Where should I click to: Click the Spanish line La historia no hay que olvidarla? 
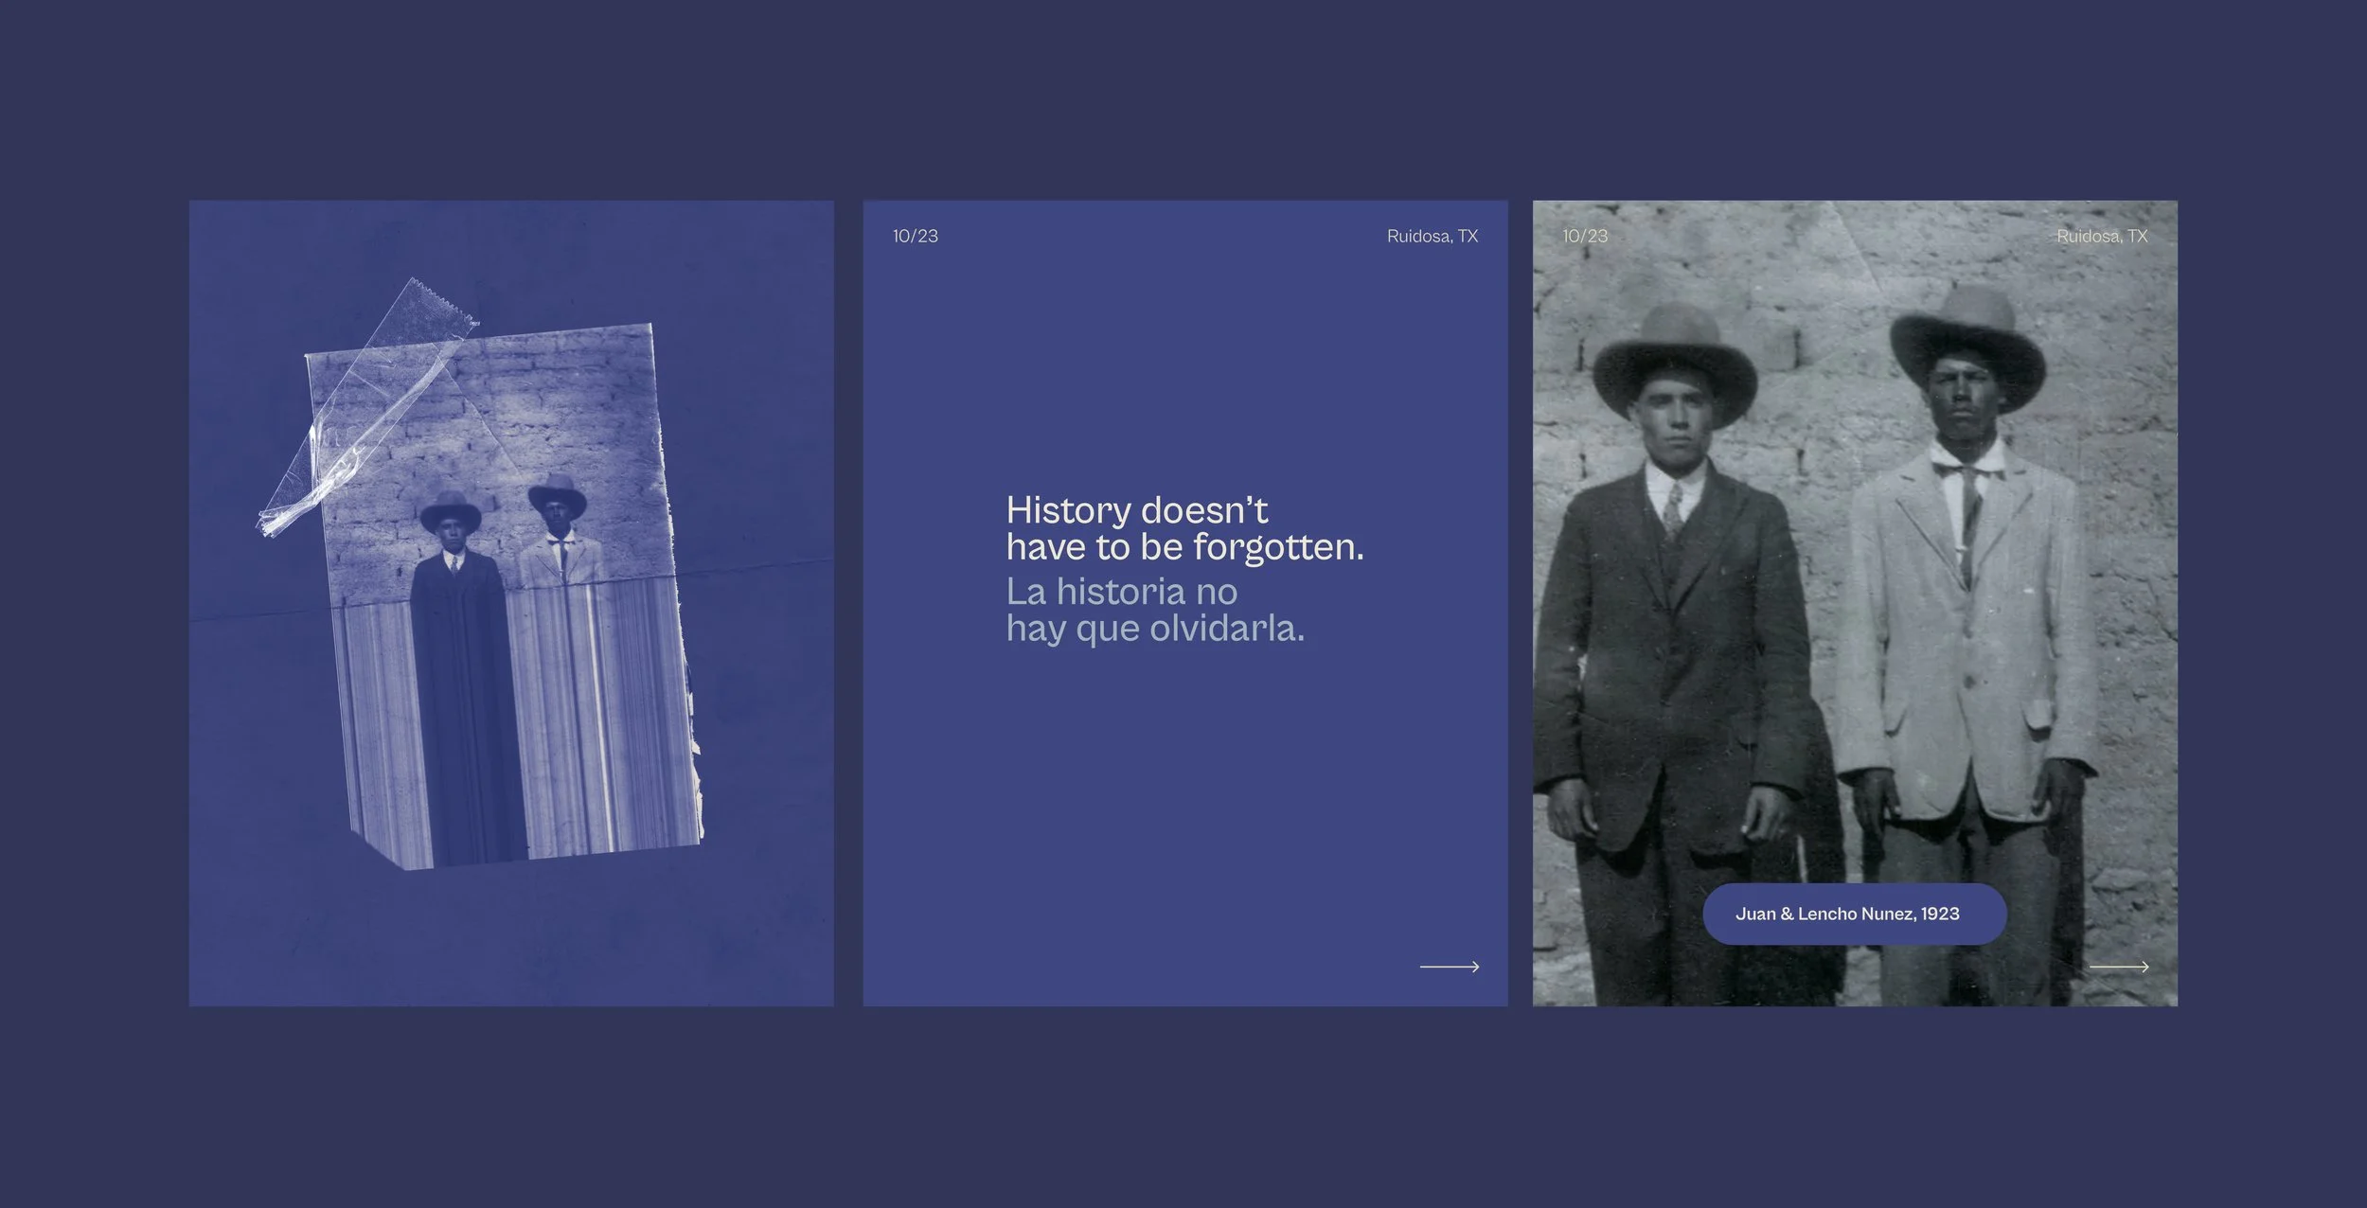(1155, 610)
